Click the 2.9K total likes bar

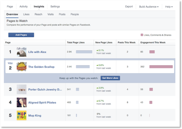click(x=84, y=52)
